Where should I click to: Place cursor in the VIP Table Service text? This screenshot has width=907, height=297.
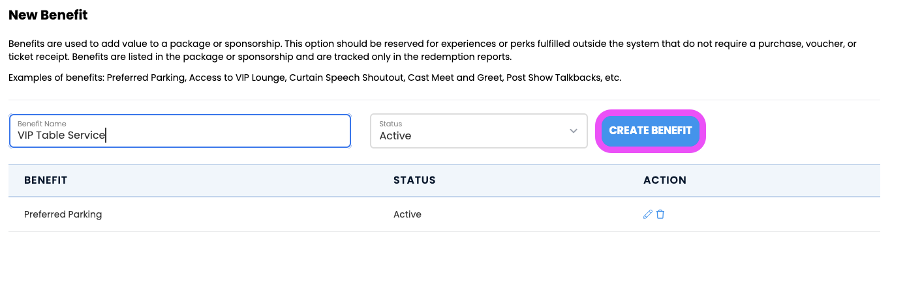pyautogui.click(x=61, y=135)
